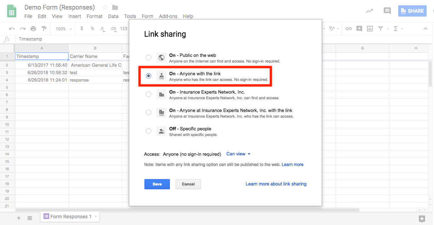The width and height of the screenshot is (434, 225).
Task: Select the Timestamp cell A1
Action: [x=42, y=56]
